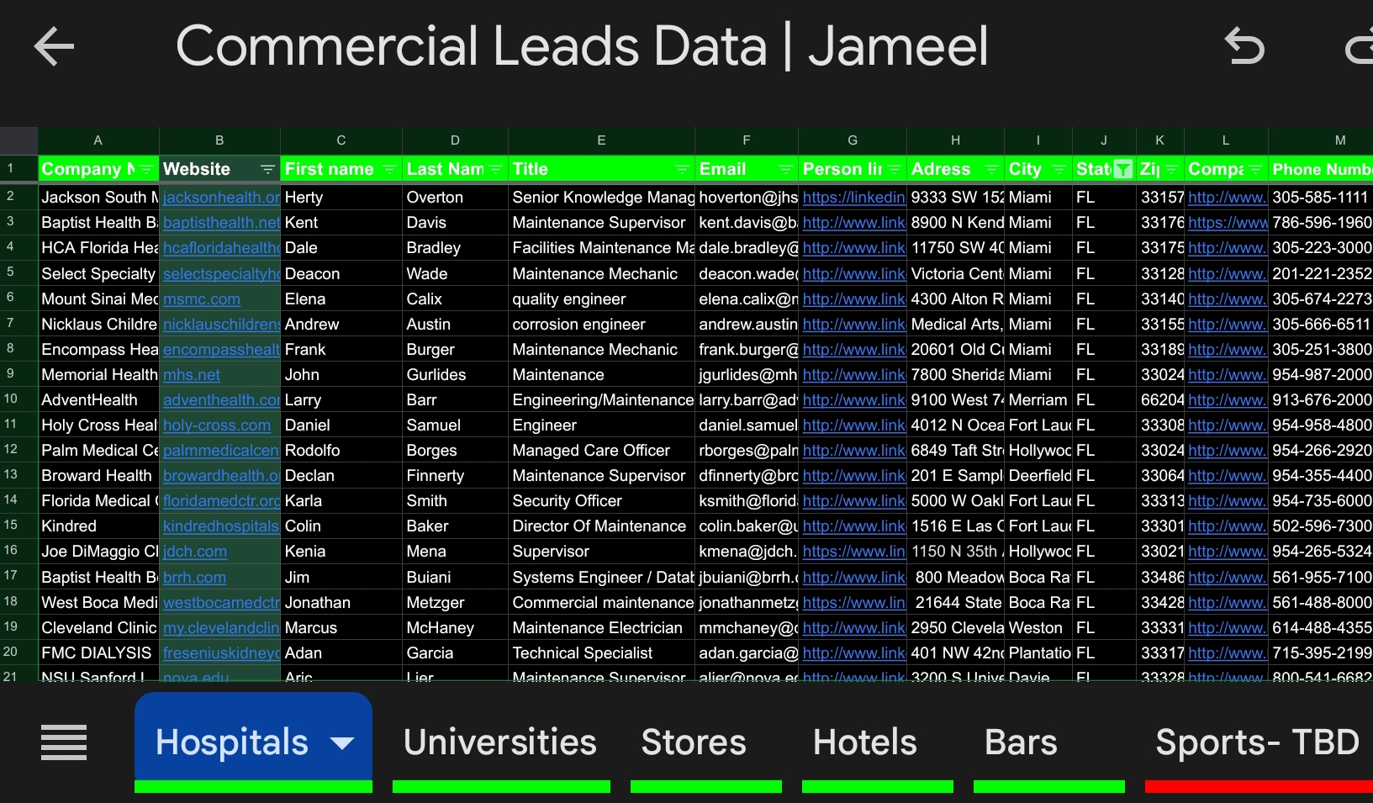Image resolution: width=1373 pixels, height=803 pixels.
Task: Select the 'FMC DIALYSIS' company cell
Action: pos(98,652)
